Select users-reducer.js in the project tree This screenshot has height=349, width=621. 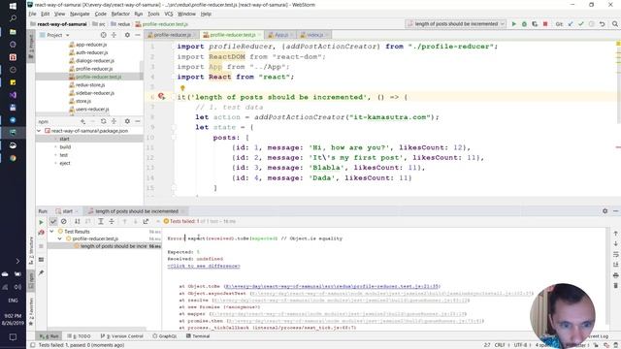89,110
